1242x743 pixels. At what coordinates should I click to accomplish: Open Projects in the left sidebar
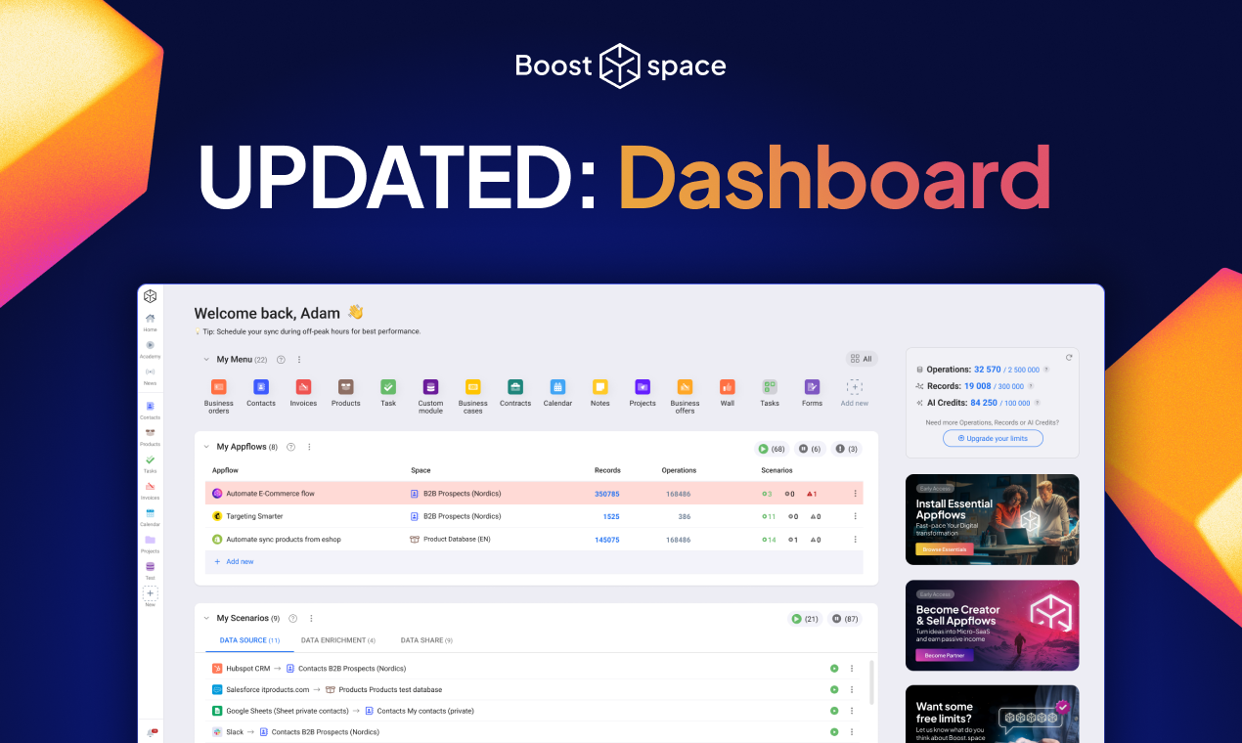click(150, 543)
